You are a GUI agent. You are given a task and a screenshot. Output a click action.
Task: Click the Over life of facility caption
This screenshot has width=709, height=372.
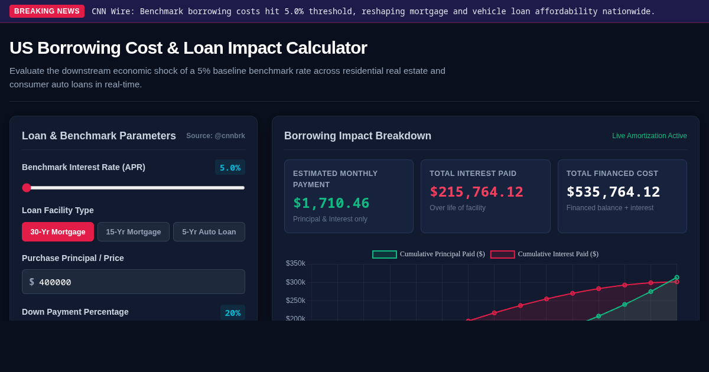tap(457, 208)
